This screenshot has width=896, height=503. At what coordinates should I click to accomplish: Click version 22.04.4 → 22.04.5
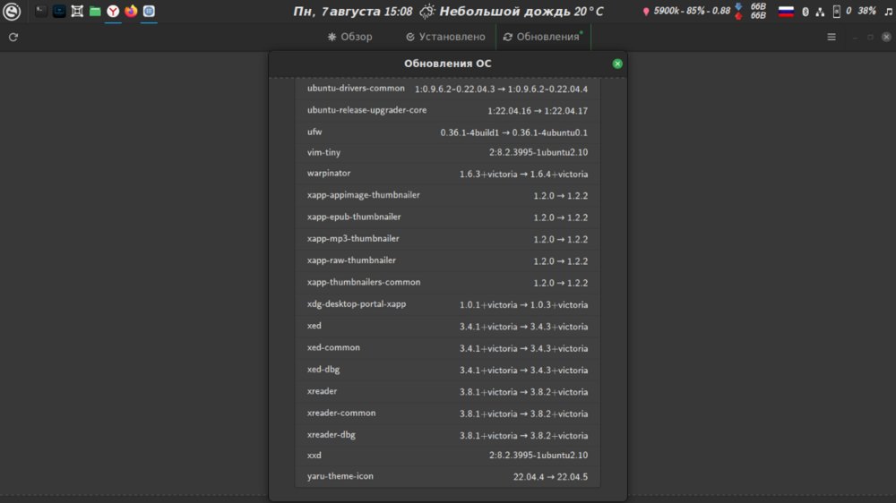[550, 477]
